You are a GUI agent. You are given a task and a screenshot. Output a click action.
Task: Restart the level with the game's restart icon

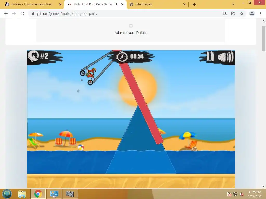click(x=34, y=56)
